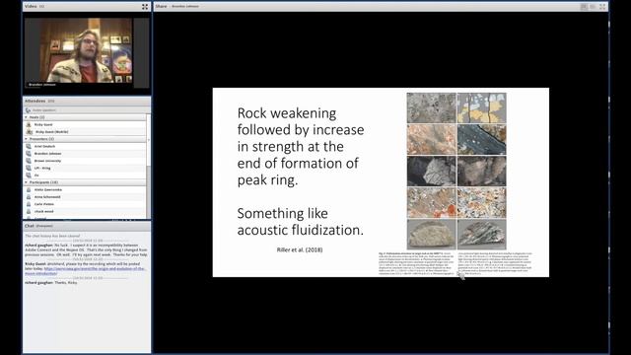Image resolution: width=631 pixels, height=355 pixels.
Task: Select attendee chuck wood name
Action: pos(43,212)
